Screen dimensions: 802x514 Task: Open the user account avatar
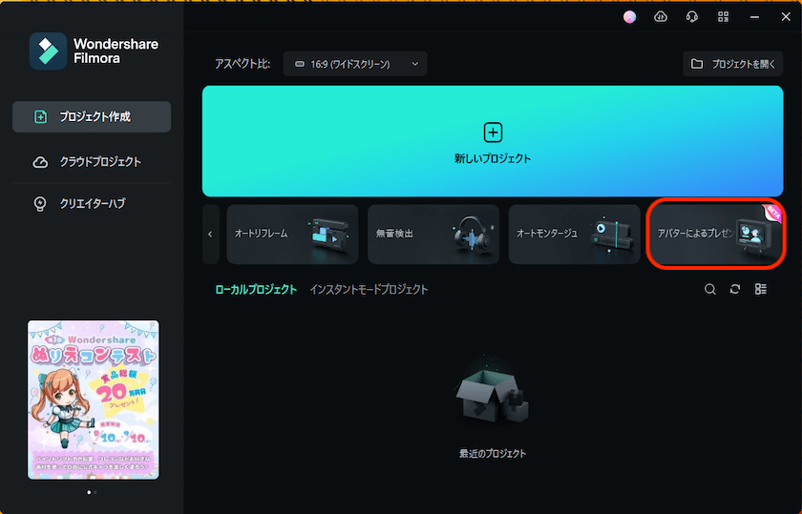click(629, 17)
